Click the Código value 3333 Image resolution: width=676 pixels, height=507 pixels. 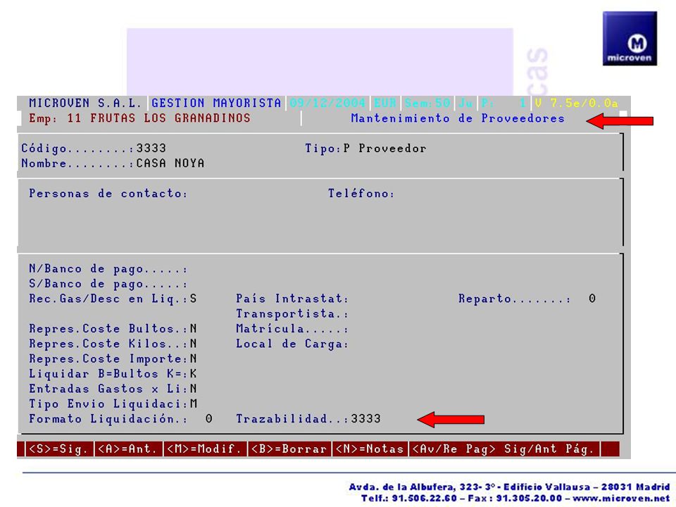pyautogui.click(x=151, y=149)
